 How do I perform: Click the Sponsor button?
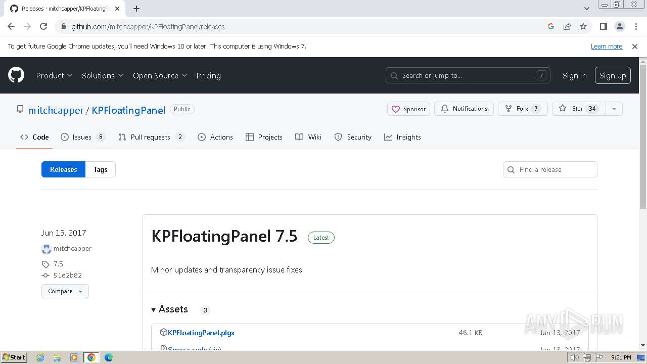pos(408,109)
